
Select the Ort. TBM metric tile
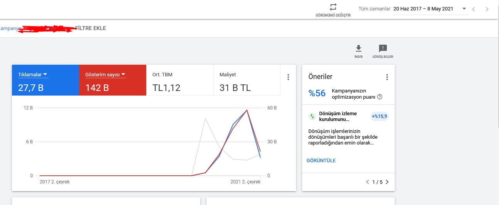coord(180,80)
